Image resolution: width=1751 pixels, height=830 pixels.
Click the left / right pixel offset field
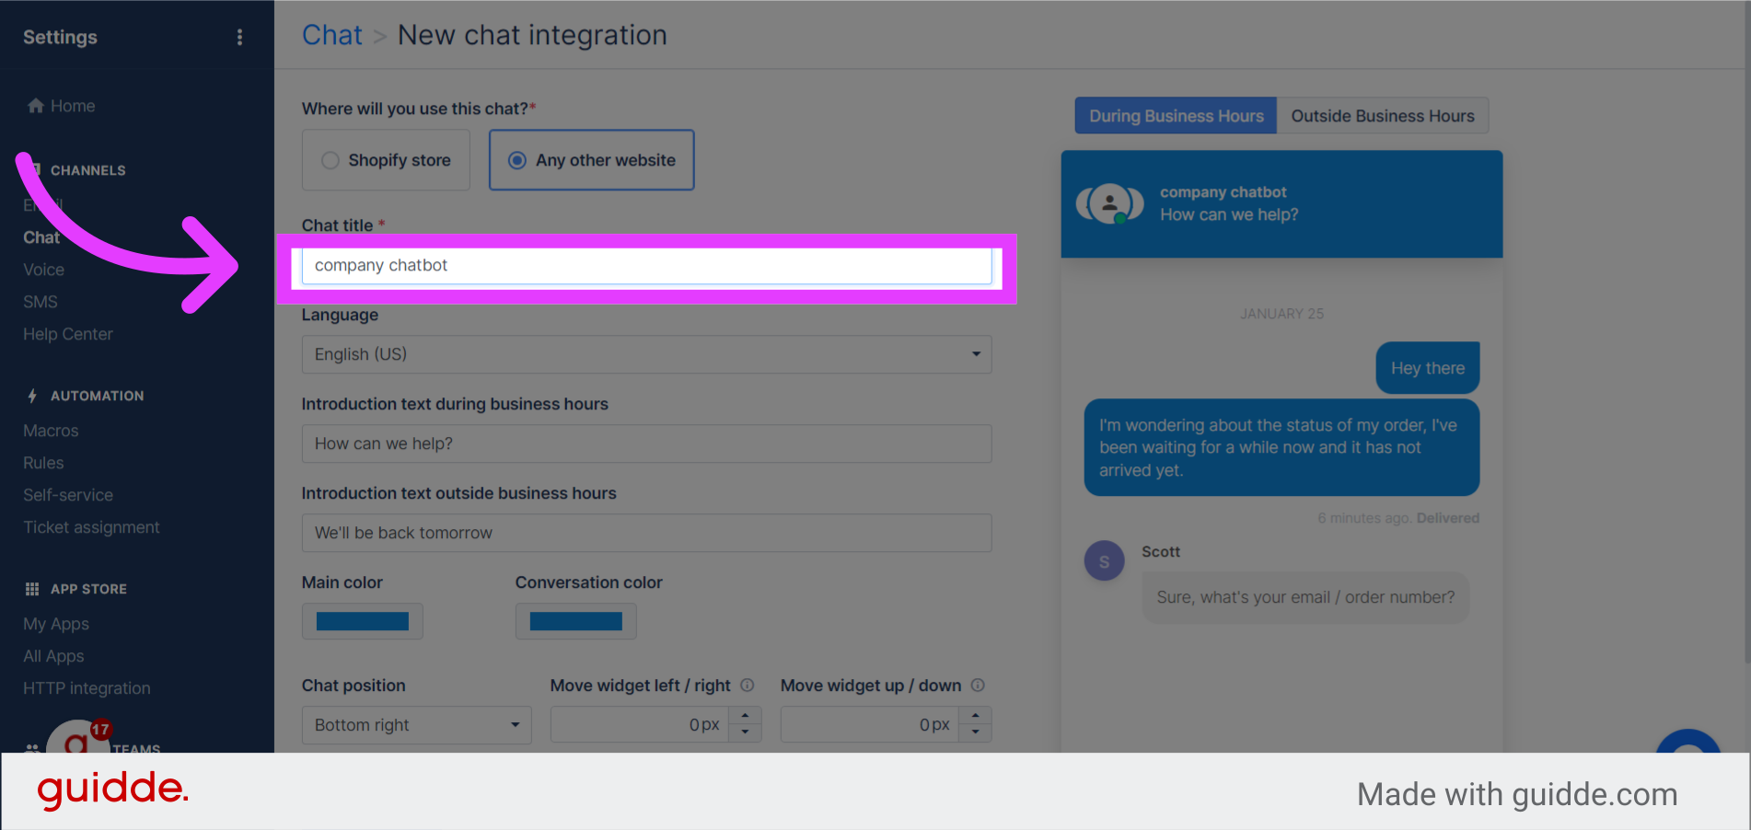click(640, 725)
